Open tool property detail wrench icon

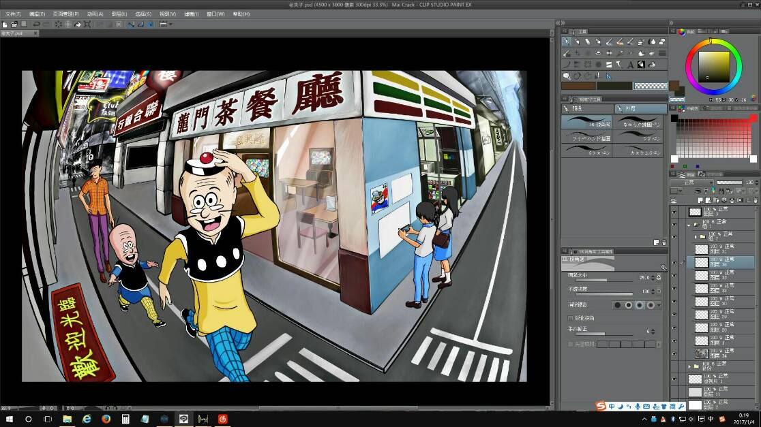pos(663,267)
